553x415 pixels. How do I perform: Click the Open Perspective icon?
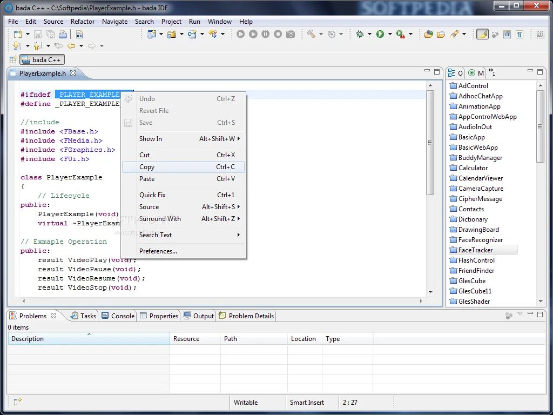pyautogui.click(x=13, y=59)
